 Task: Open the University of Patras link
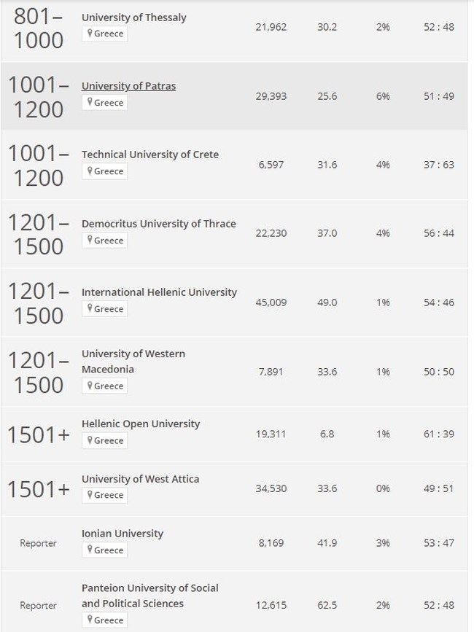pos(128,86)
